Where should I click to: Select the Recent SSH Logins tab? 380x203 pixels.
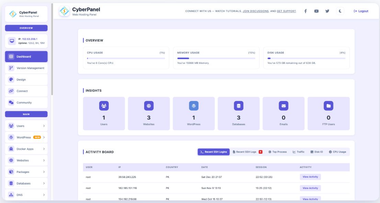click(x=214, y=152)
